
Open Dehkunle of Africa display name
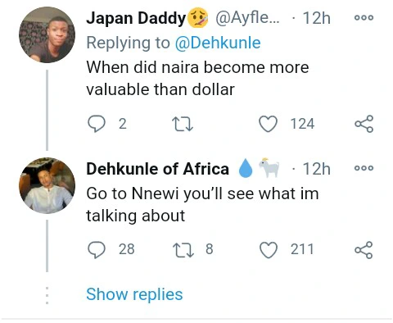coord(158,169)
